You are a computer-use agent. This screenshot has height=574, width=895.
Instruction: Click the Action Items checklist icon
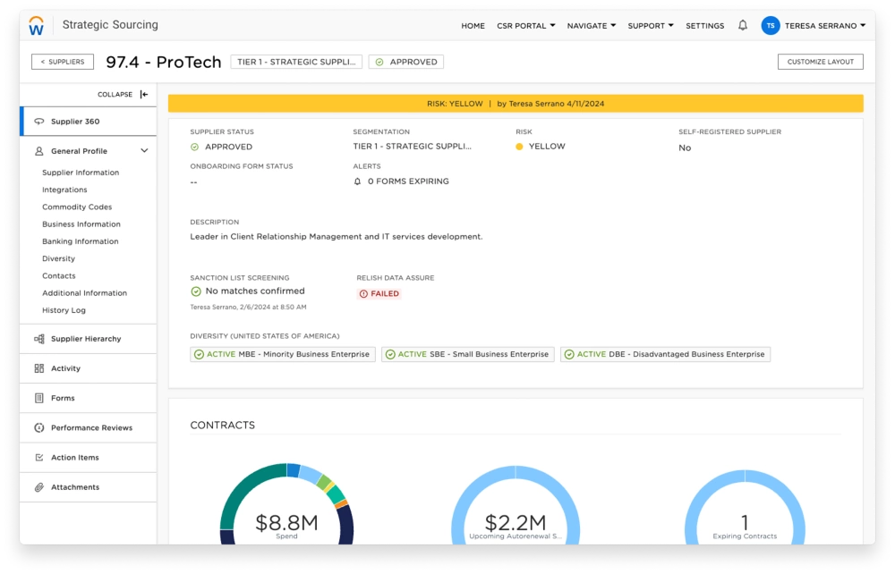coord(39,458)
